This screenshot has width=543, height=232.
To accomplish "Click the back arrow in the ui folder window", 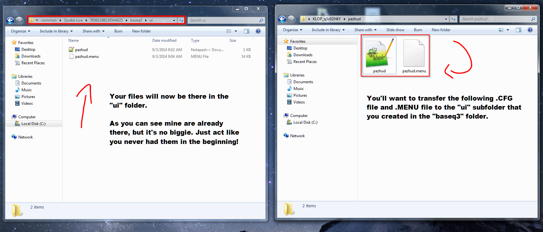I will coord(10,21).
